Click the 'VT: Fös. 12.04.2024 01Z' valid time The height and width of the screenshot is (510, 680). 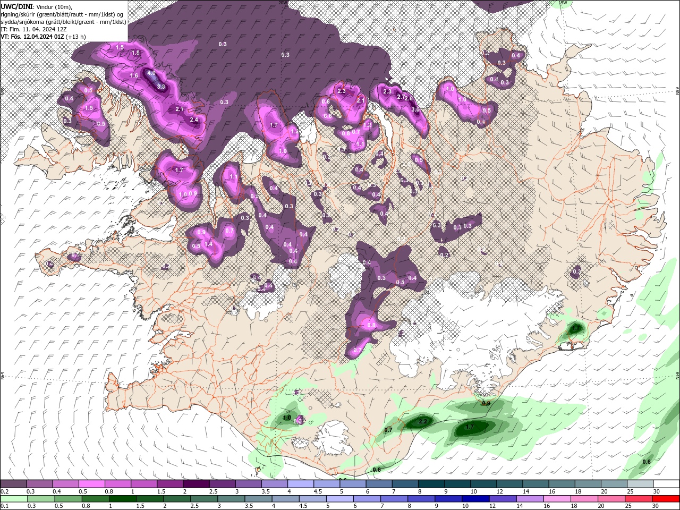pyautogui.click(x=32, y=37)
